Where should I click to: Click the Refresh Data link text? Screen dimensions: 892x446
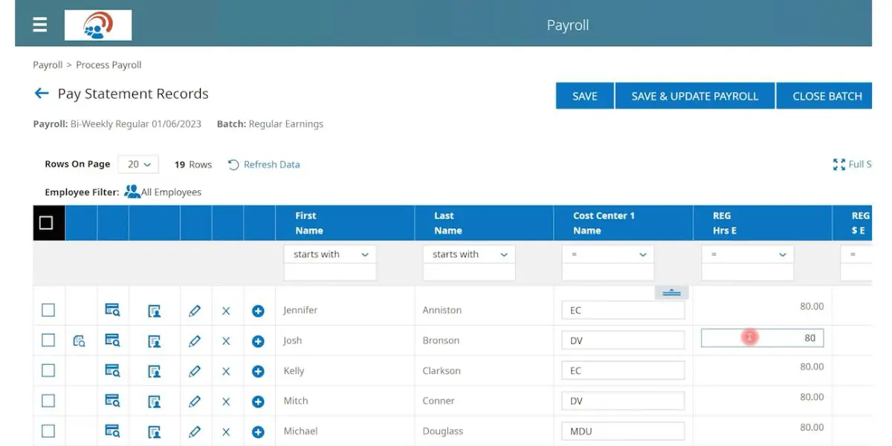(272, 164)
